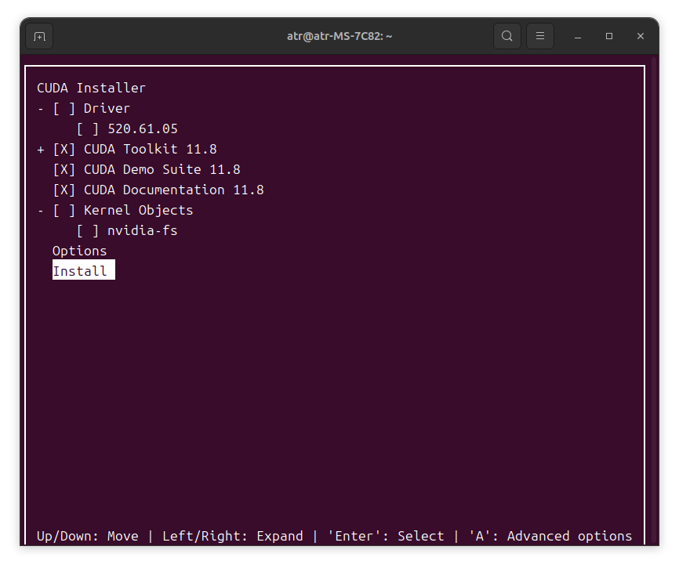Uncheck the CUDA Documentation 11.8 checkbox
Viewport: 679px width, 568px height.
[64, 190]
